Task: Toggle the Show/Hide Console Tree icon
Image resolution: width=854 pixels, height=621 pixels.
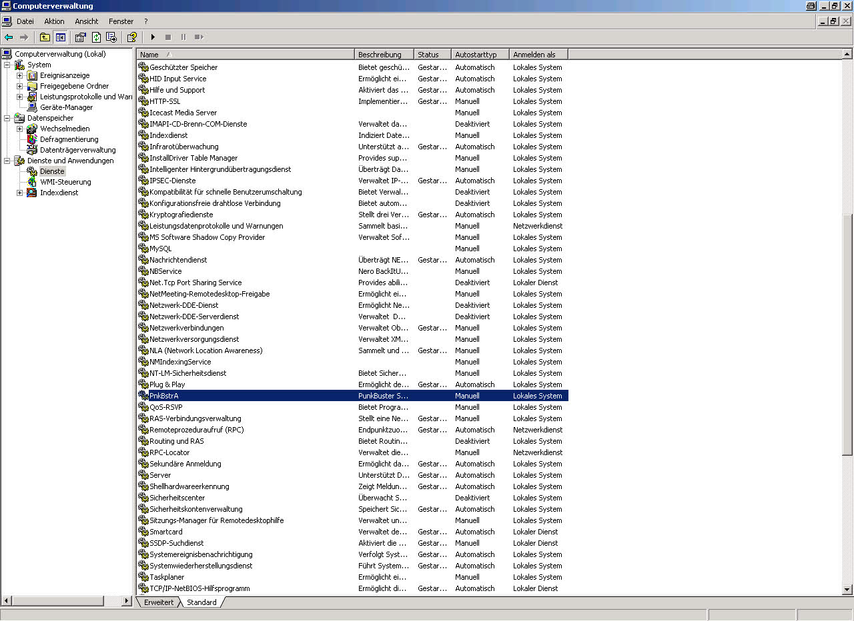Action: click(x=61, y=37)
